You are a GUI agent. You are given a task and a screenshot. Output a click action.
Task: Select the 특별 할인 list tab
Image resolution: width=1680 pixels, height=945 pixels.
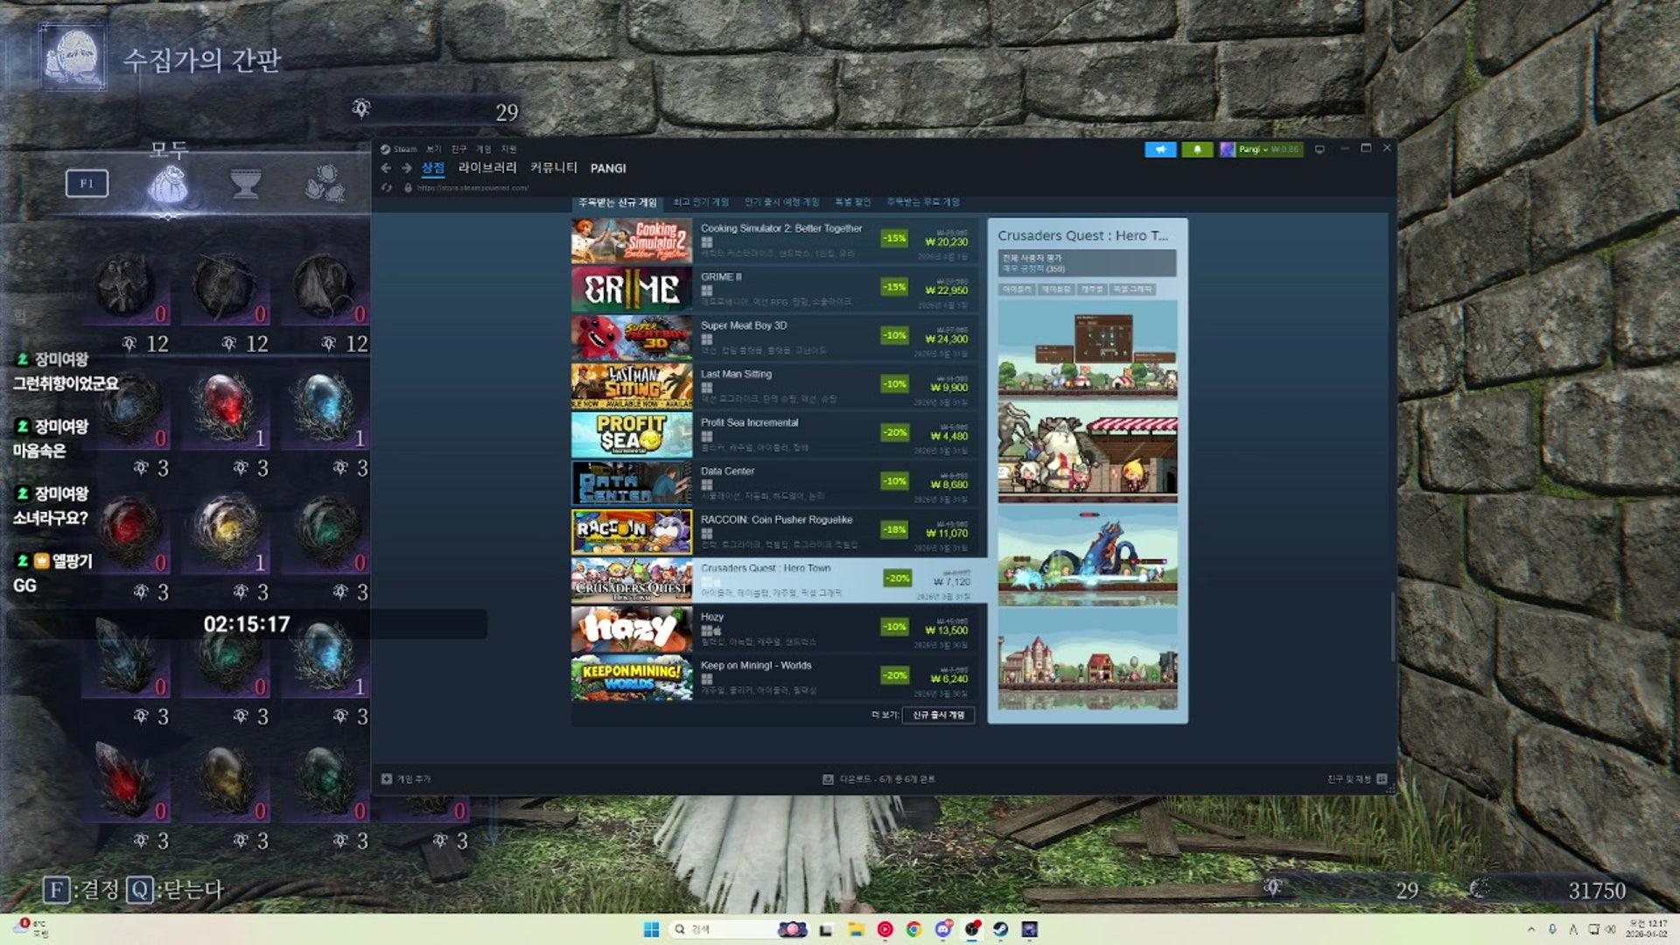852,202
